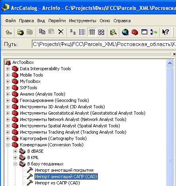The height and width of the screenshot is (186, 176).
Task: Open the Правка menu
Action: pyautogui.click(x=27, y=21)
